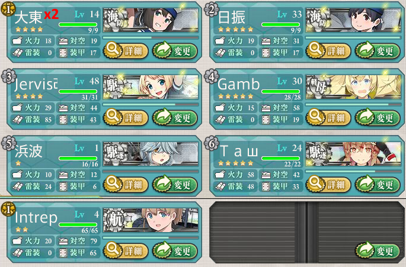Click the slot 2 gear badge
Image resolution: width=406 pixels, height=267 pixels.
(211, 9)
